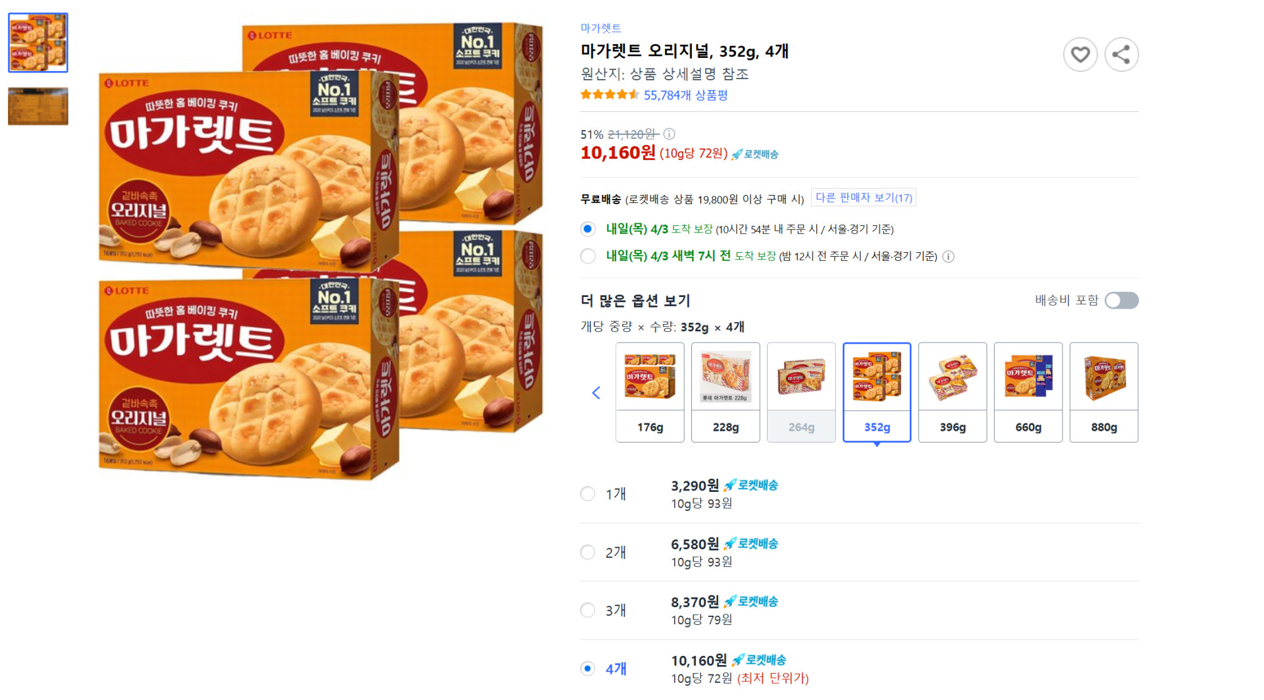1264x700 pixels.
Task: Select the 1개 quantity radio button
Action: coord(587,493)
